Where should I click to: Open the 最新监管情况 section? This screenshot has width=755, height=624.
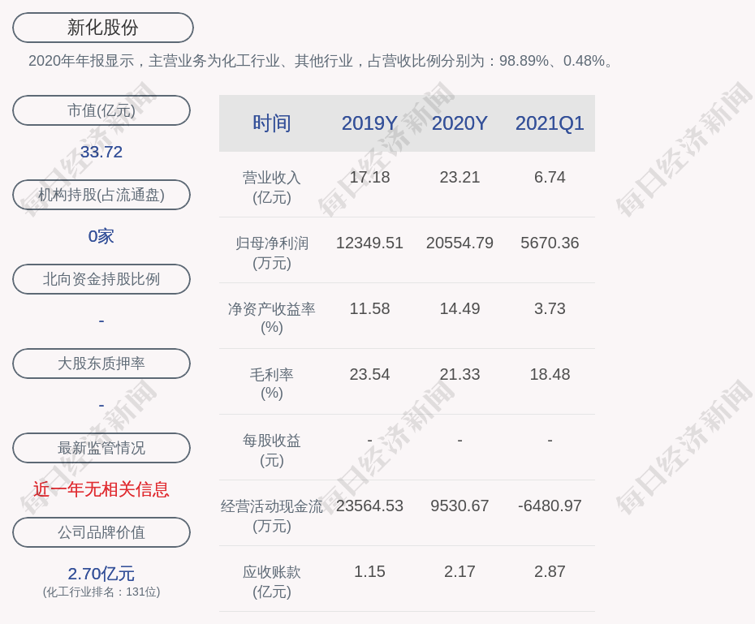[x=101, y=448]
